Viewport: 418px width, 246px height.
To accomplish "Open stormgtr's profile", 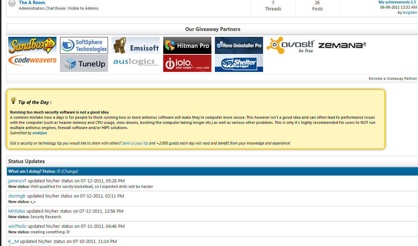I will (17, 196).
